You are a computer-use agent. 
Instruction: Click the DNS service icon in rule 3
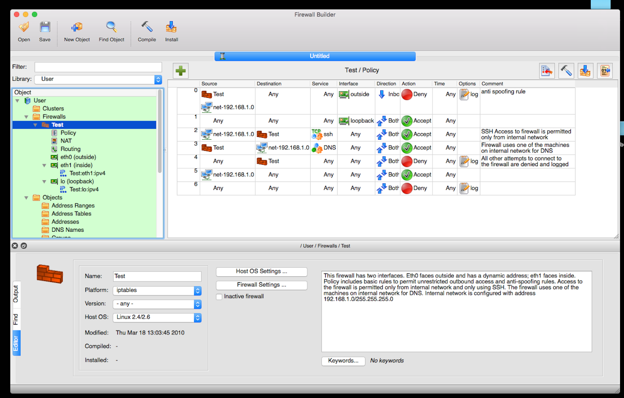(317, 148)
